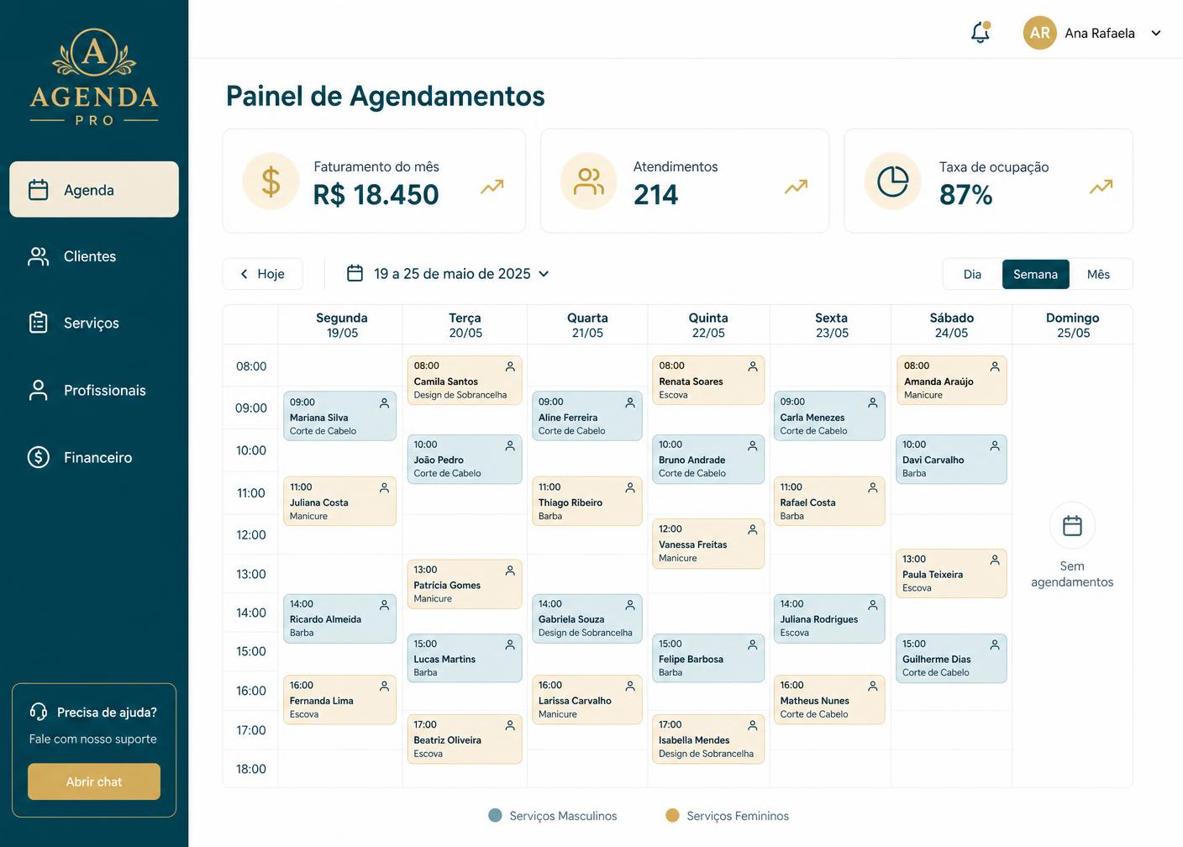This screenshot has height=847, width=1183.
Task: Open the 19 a 25 de maio date picker
Action: (x=449, y=274)
